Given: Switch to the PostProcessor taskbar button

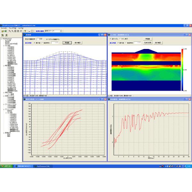Looking at the screenshot, I should pyautogui.click(x=43, y=166).
